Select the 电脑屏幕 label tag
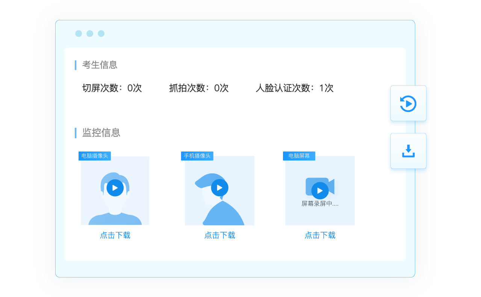481x297 pixels. 299,156
